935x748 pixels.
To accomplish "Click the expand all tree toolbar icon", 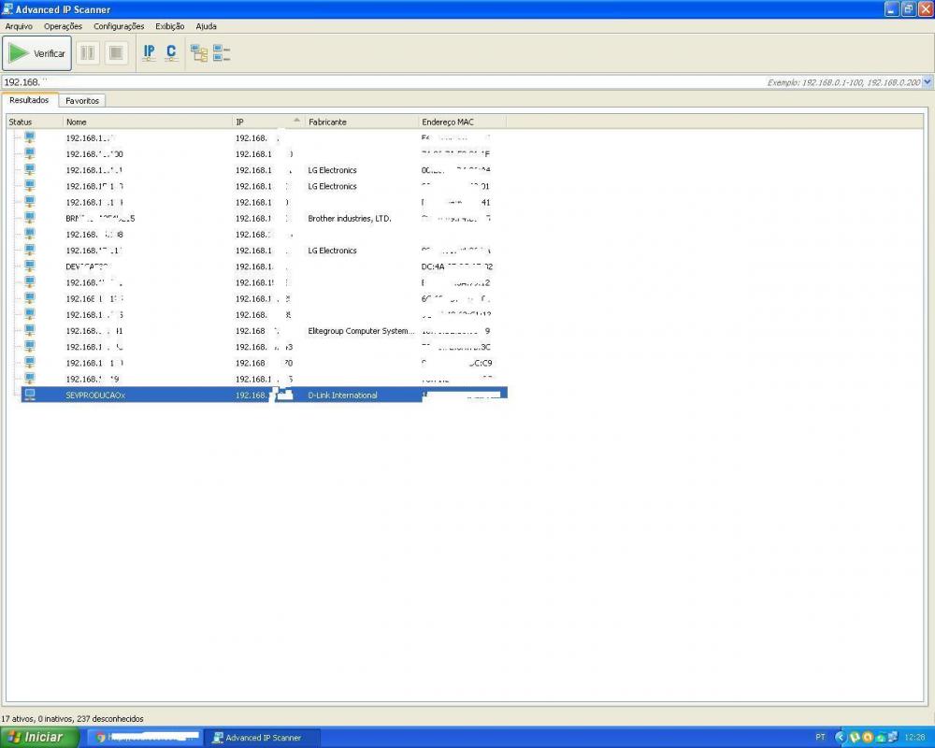I will pyautogui.click(x=199, y=53).
